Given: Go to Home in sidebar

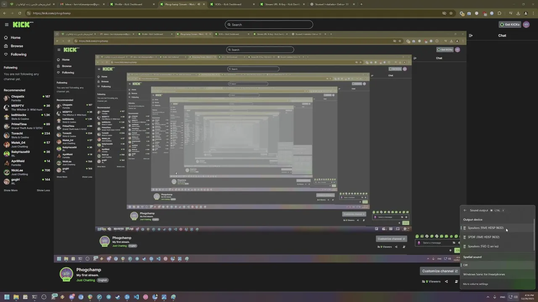Looking at the screenshot, I should click(16, 38).
